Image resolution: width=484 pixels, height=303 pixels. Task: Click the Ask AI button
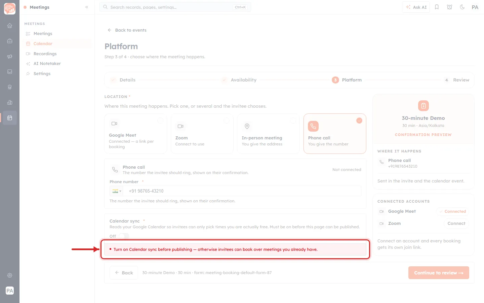click(416, 7)
